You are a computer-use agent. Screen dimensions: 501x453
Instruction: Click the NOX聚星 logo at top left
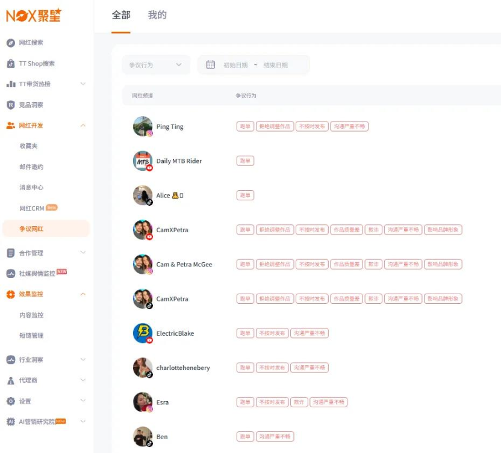35,14
